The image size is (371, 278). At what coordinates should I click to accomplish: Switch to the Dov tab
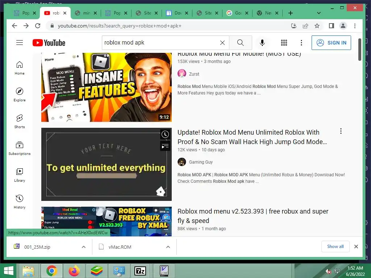174,13
